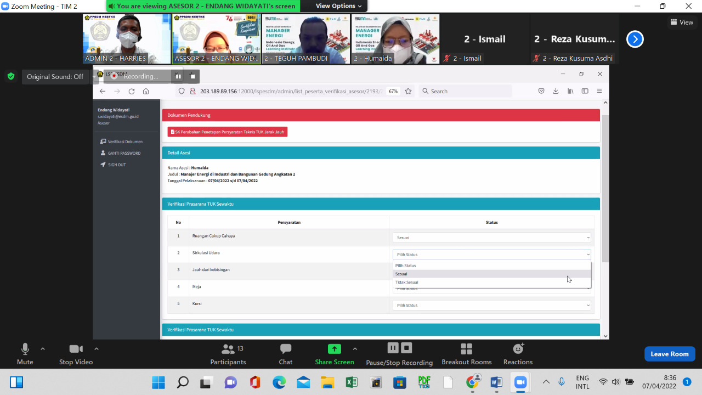
Task: Open Verifikasi Dokumen in sidebar
Action: [x=121, y=142]
